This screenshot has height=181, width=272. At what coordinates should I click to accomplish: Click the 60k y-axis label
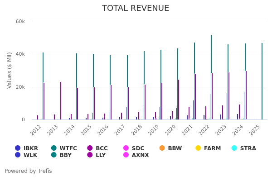point(20,21)
